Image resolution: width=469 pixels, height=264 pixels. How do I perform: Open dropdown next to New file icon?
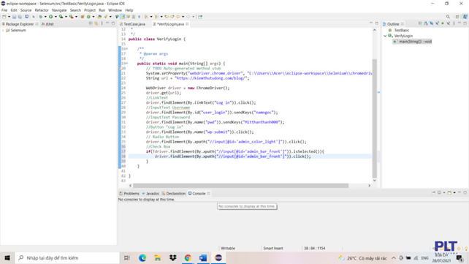9,17
